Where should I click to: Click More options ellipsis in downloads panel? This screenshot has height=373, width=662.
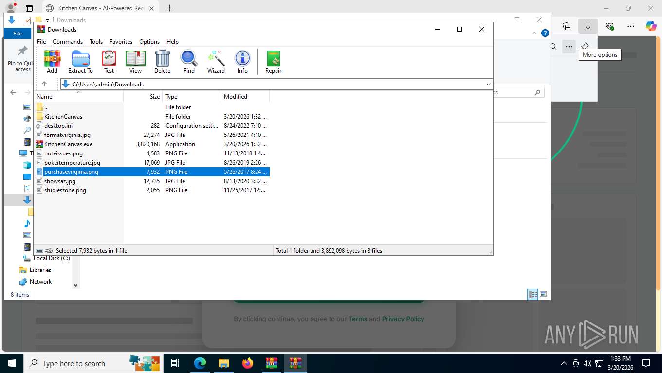(569, 47)
